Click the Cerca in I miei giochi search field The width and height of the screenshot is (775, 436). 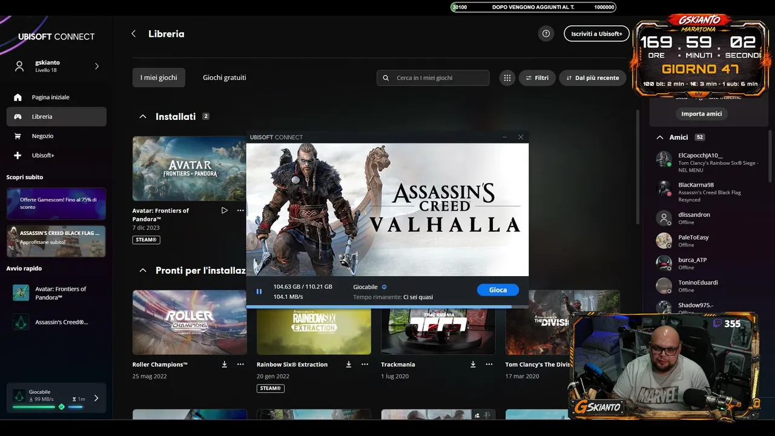[433, 78]
